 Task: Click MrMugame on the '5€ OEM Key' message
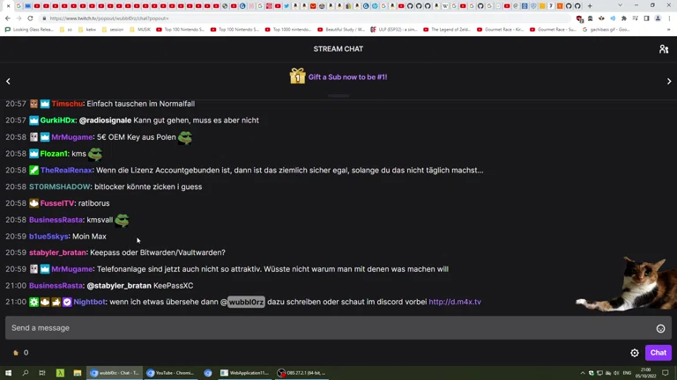(x=72, y=137)
